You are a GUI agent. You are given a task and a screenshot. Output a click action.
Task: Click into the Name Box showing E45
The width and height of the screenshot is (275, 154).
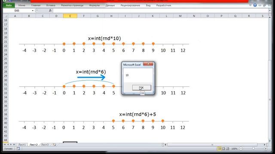17,11
